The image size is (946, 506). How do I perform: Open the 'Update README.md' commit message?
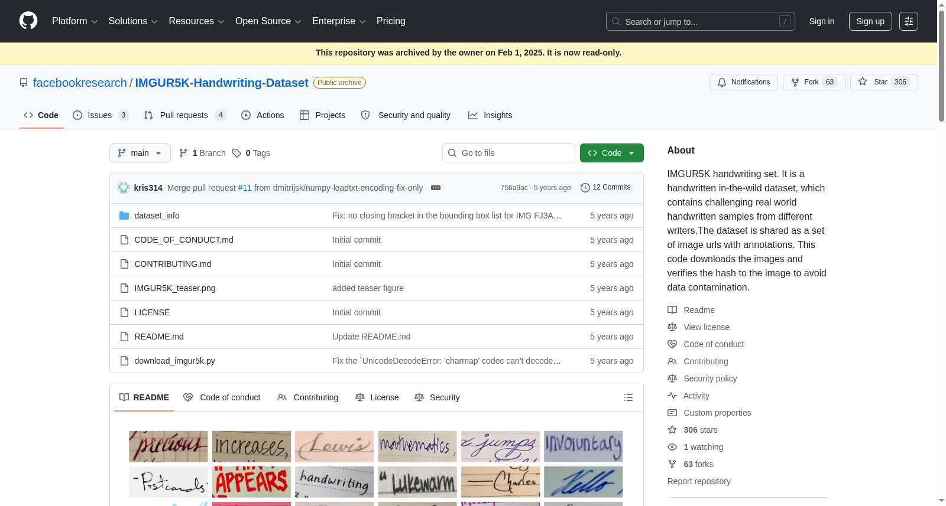tap(371, 337)
